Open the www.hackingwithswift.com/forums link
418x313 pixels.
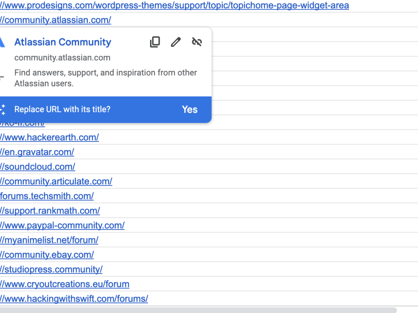(x=74, y=299)
